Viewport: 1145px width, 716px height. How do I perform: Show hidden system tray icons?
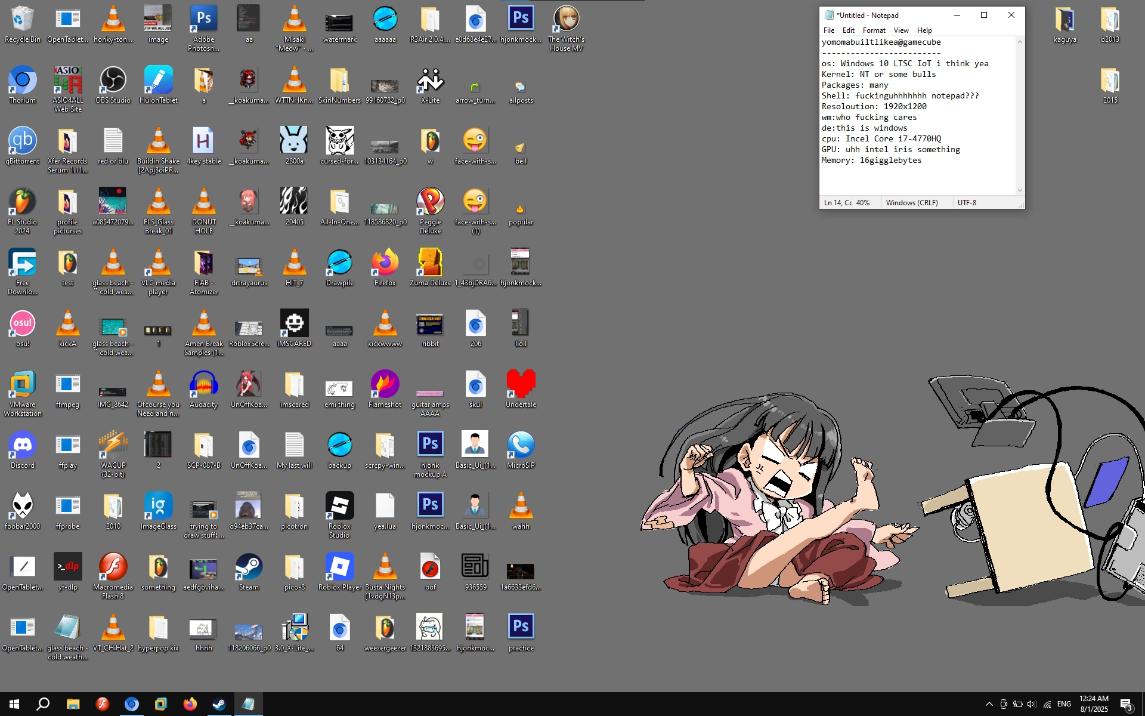coord(989,704)
